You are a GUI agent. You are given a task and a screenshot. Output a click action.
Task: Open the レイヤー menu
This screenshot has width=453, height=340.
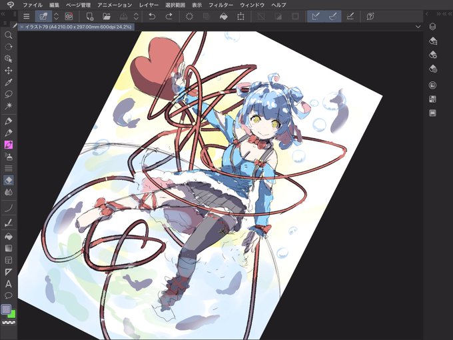149,5
